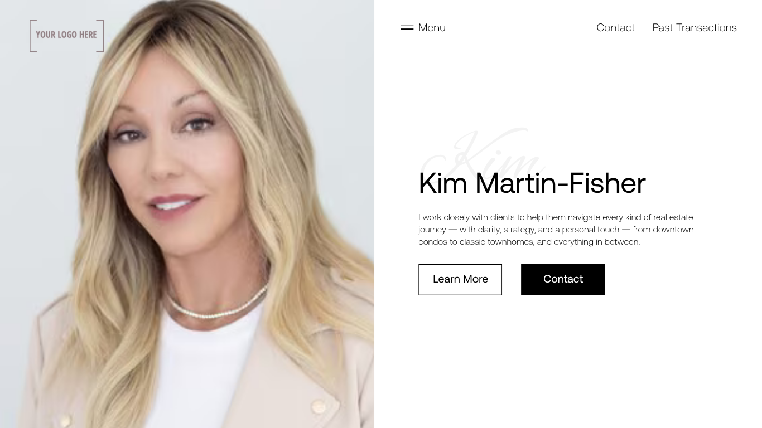This screenshot has width=762, height=428.
Task: Click the black Contact button
Action: (563, 279)
